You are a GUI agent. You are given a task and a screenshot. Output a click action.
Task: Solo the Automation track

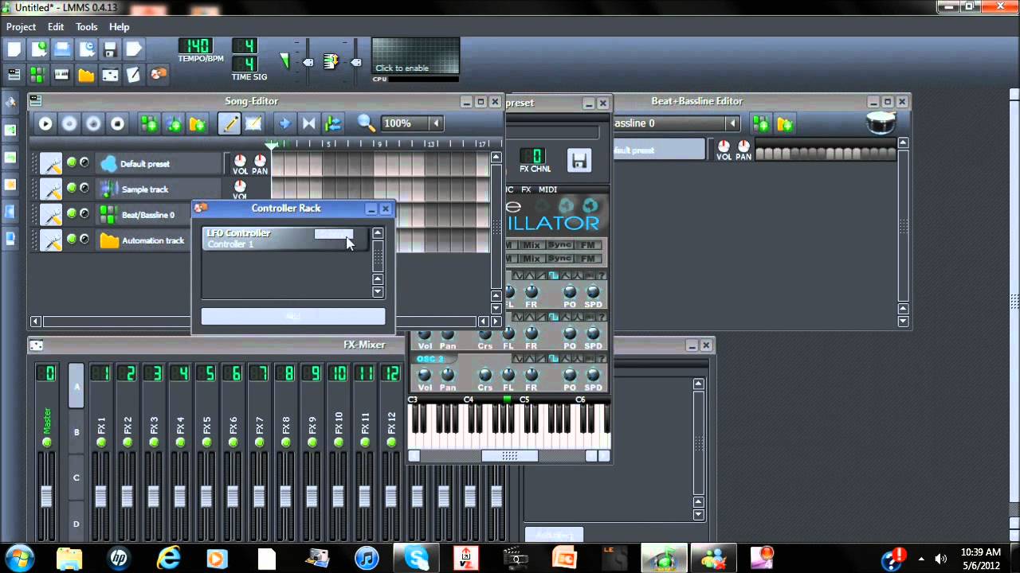point(84,239)
